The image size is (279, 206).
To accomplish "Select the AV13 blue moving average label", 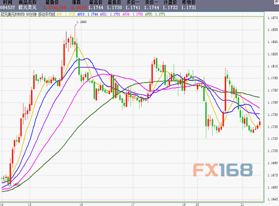I will pos(88,14).
